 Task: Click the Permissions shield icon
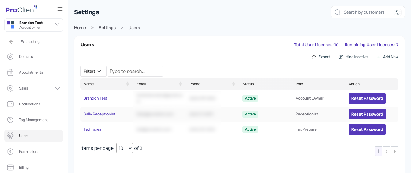pyautogui.click(x=10, y=152)
